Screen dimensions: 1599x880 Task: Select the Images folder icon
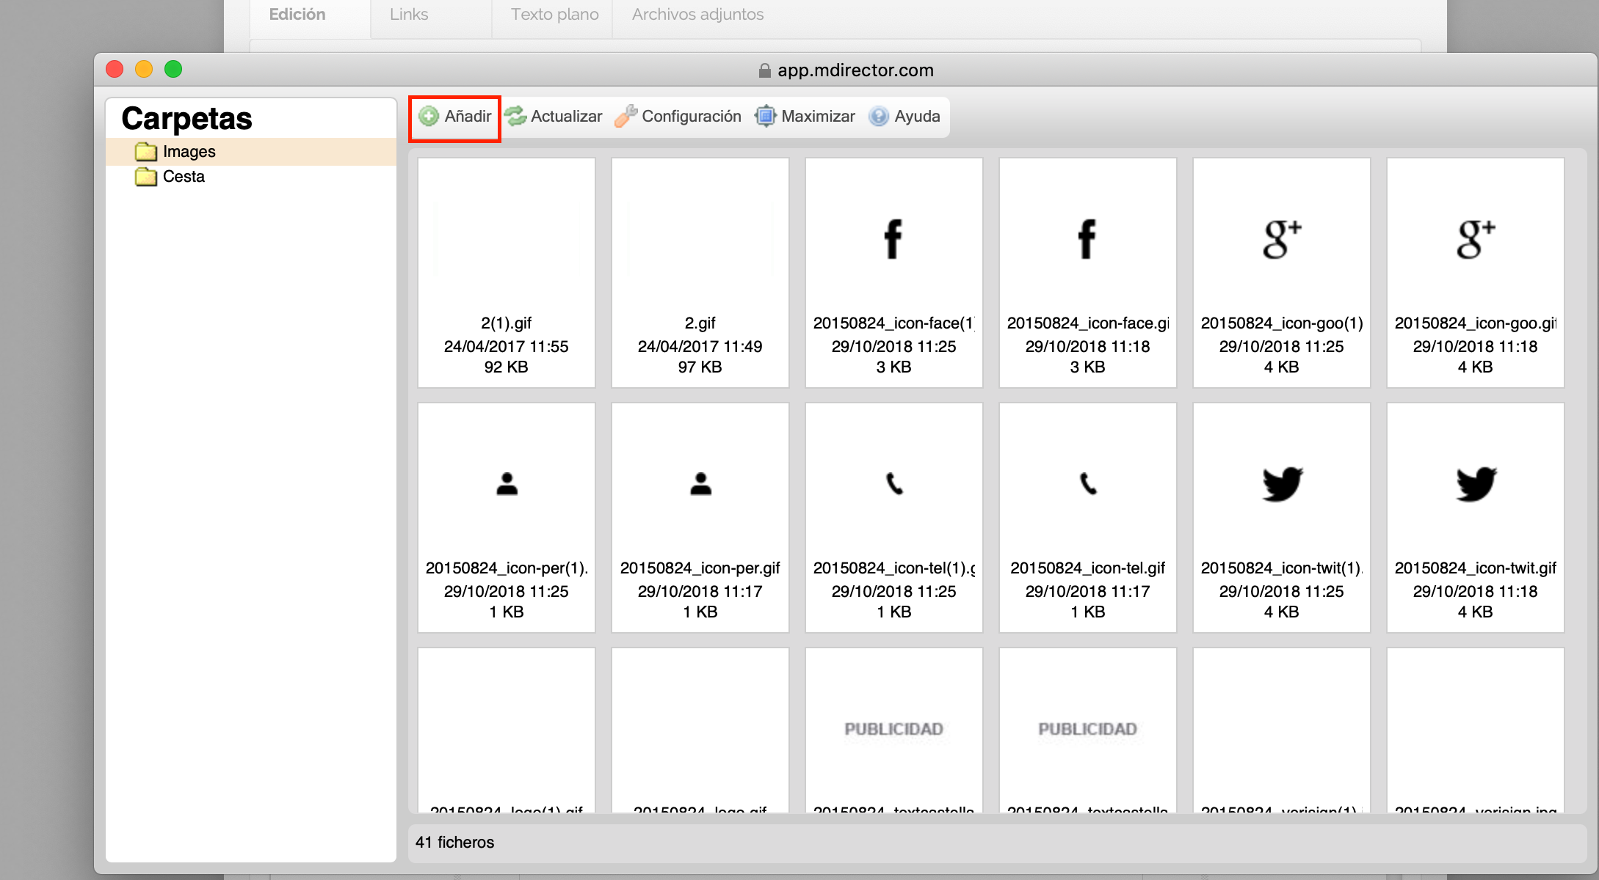146,152
